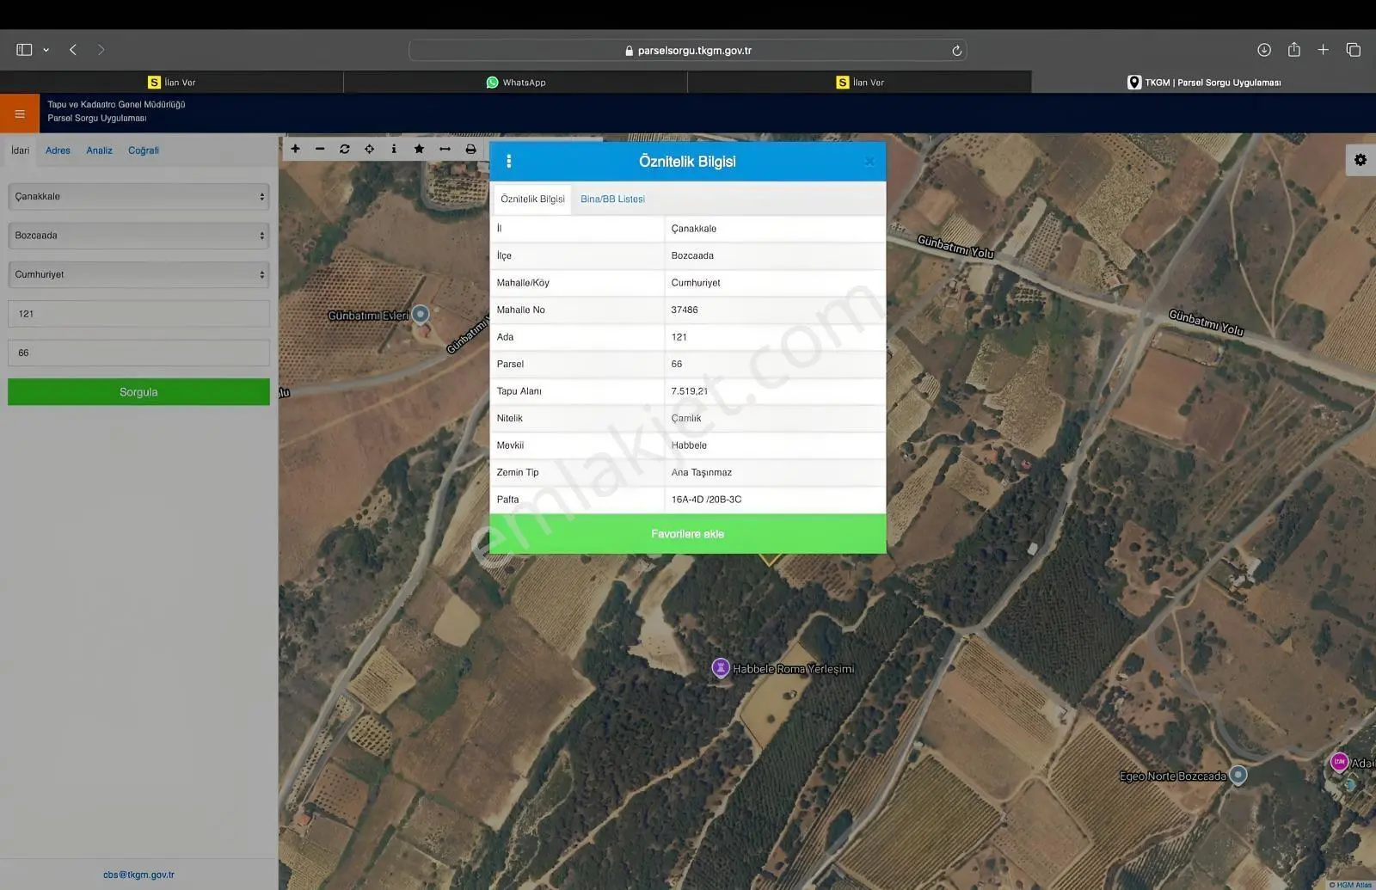Expand the Cumhuriyet neighborhood dropdown
The image size is (1376, 890).
tap(138, 274)
